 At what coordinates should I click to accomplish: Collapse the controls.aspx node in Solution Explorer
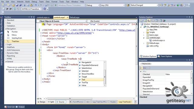tap(144, 38)
